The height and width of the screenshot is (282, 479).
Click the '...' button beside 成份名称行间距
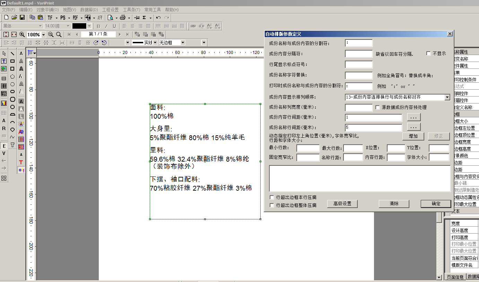(413, 127)
